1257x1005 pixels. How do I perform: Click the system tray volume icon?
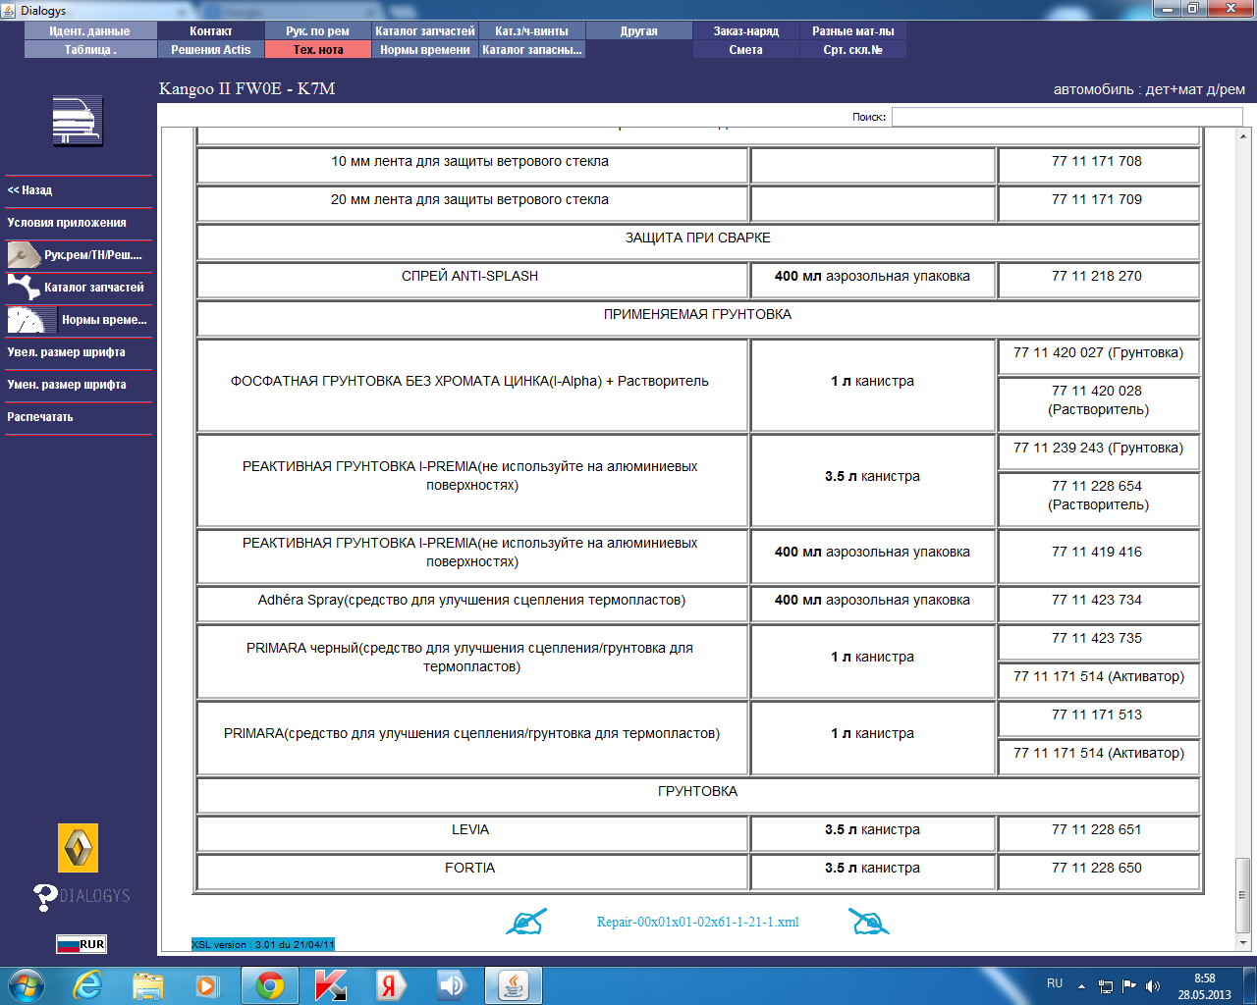1153,985
